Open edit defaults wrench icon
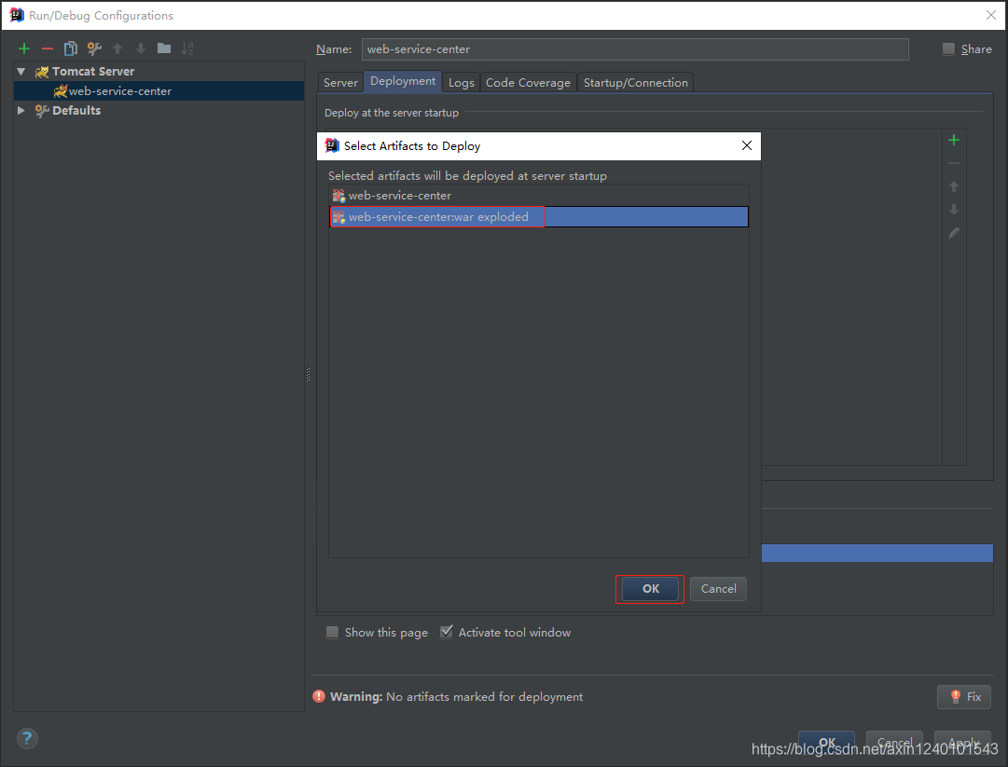Image resolution: width=1008 pixels, height=767 pixels. (x=94, y=48)
